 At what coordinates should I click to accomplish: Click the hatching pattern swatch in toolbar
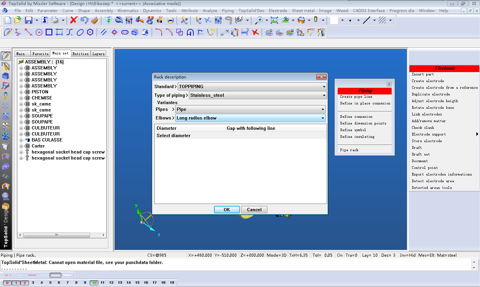click(382, 20)
